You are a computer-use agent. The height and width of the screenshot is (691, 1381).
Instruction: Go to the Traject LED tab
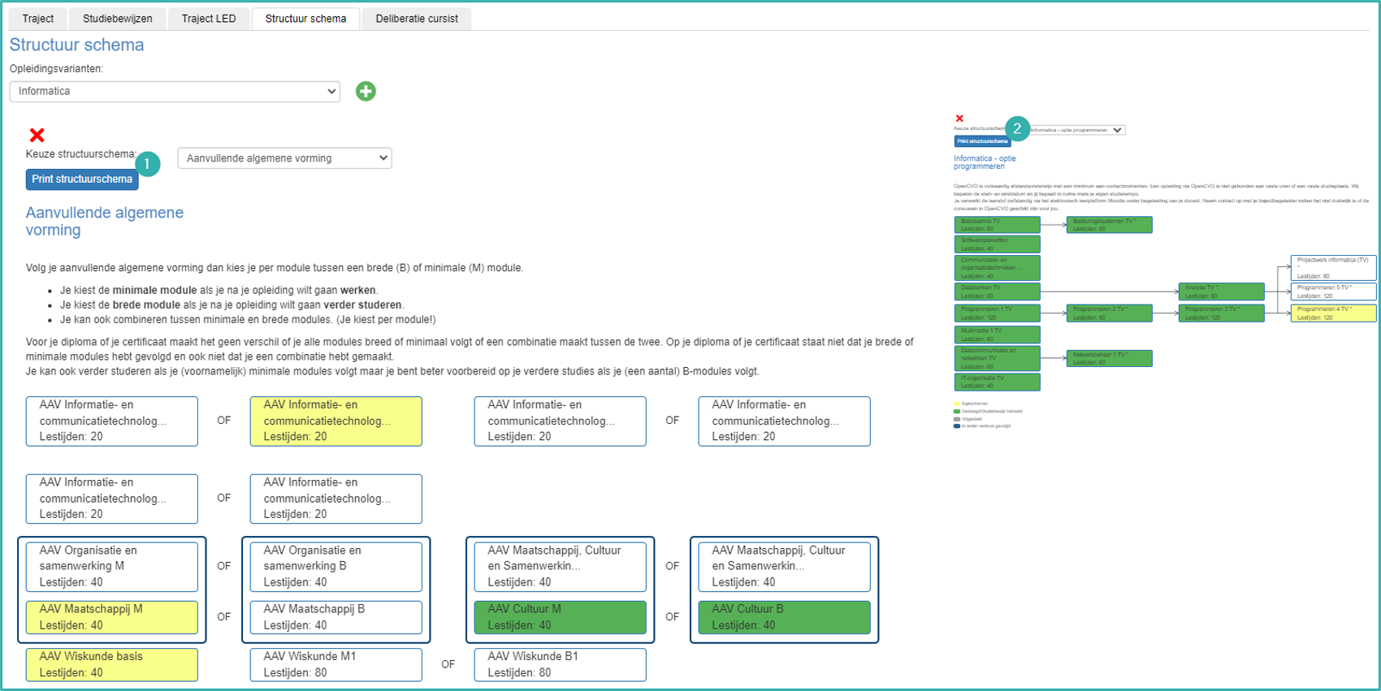[209, 19]
